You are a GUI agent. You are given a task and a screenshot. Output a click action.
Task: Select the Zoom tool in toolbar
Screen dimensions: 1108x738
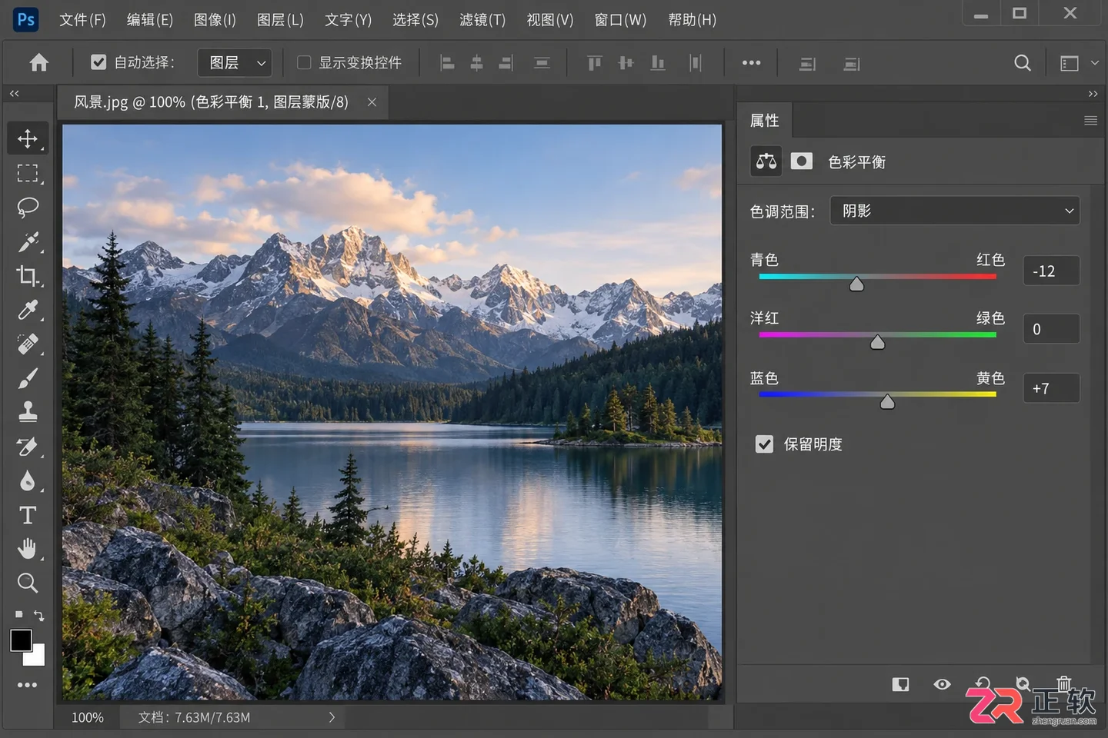tap(28, 583)
